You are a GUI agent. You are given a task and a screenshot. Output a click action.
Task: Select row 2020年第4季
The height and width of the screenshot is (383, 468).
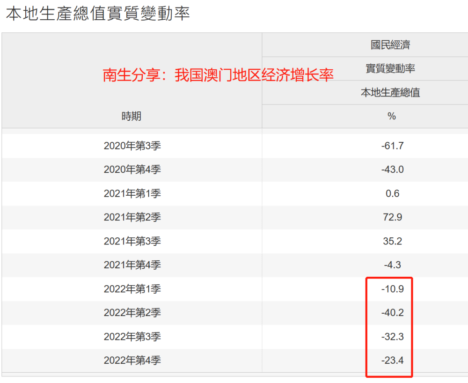click(x=235, y=169)
